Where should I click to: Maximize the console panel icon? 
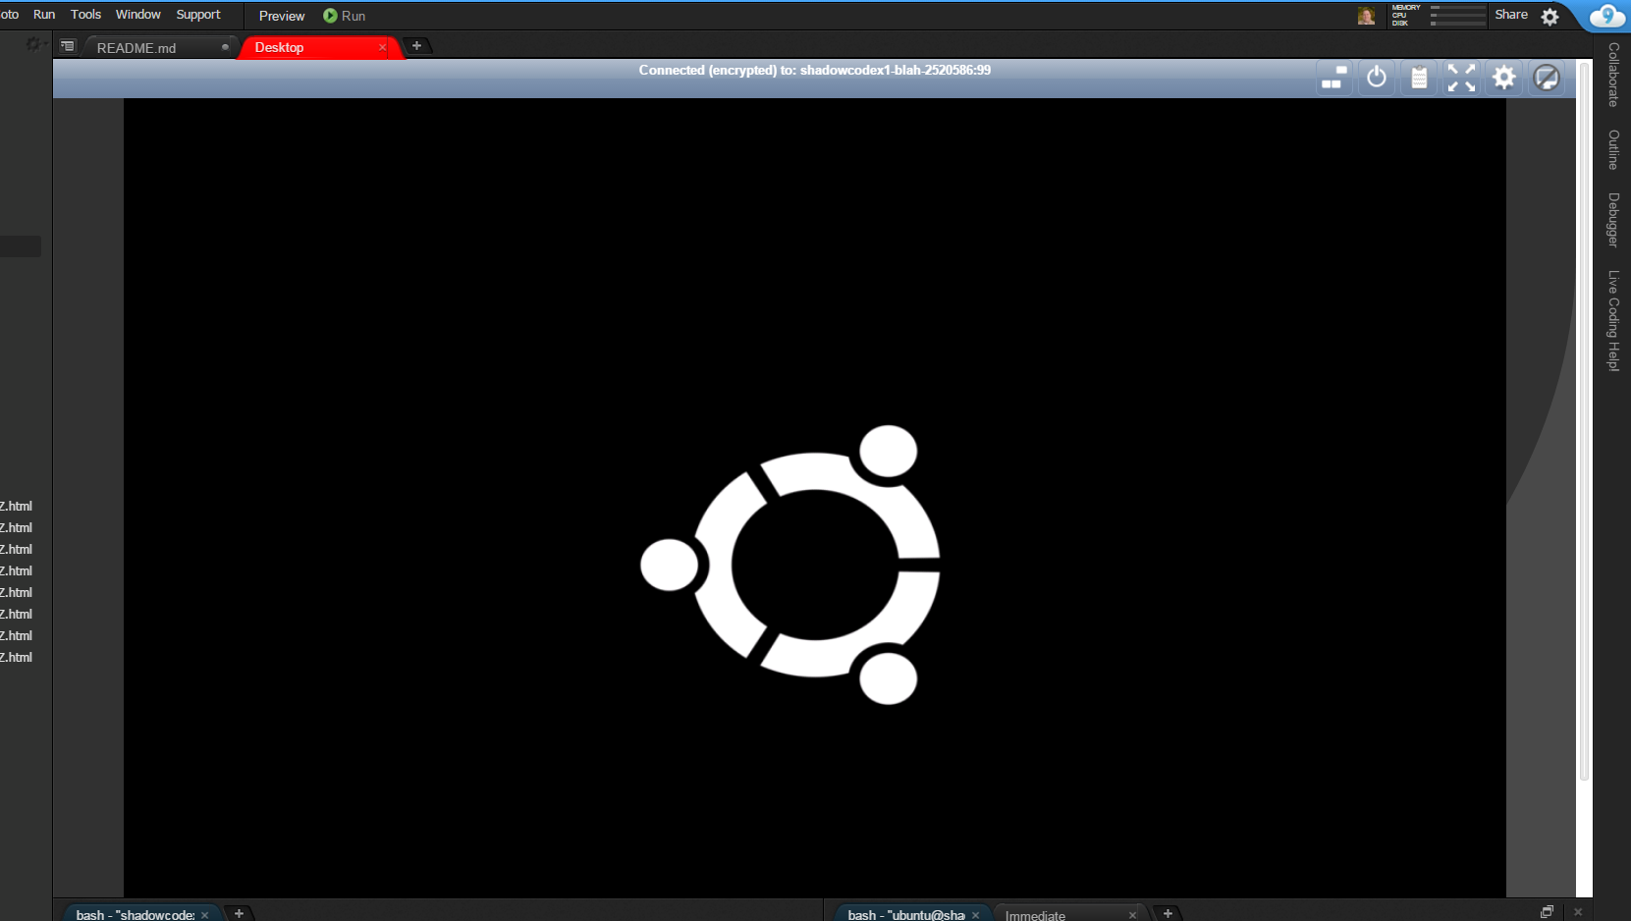coord(1547,912)
